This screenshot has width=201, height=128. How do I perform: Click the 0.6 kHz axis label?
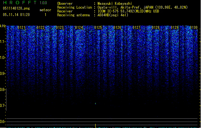click(x=3, y=122)
